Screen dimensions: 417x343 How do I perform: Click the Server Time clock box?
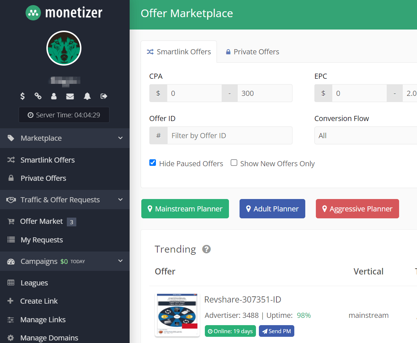point(64,115)
